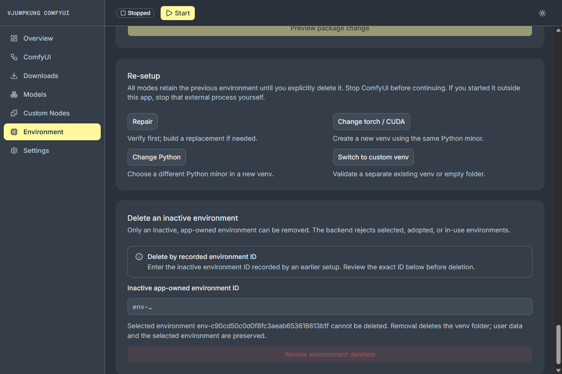Open the Models section
This screenshot has height=374, width=562.
click(52, 94)
